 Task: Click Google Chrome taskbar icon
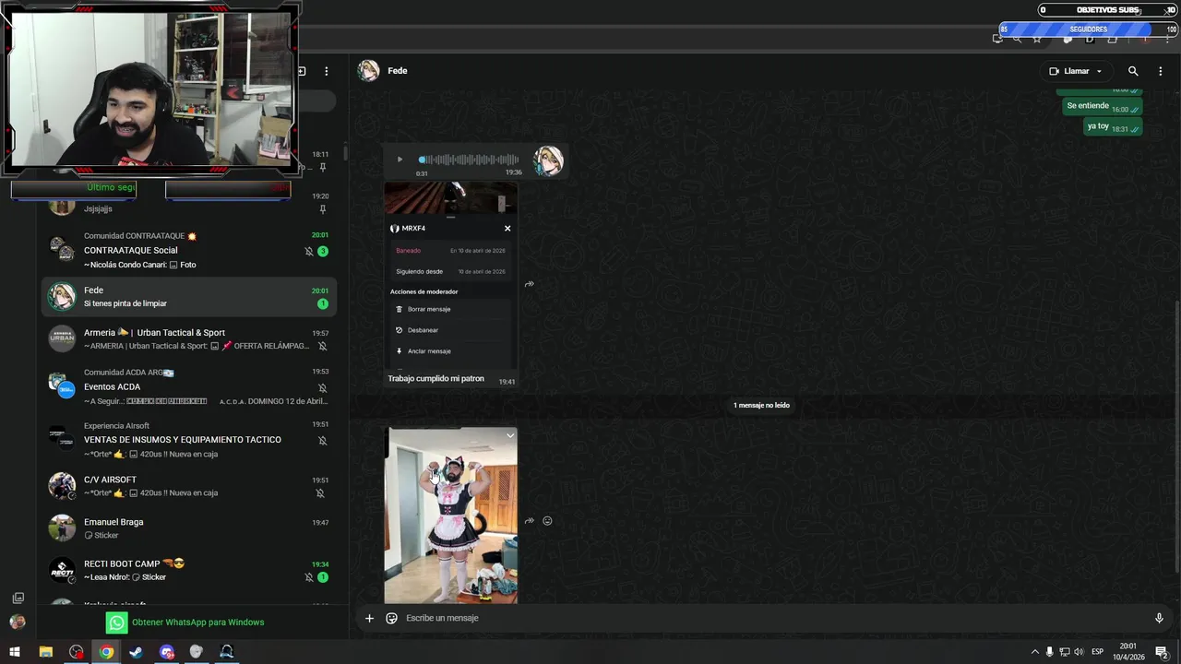(107, 652)
